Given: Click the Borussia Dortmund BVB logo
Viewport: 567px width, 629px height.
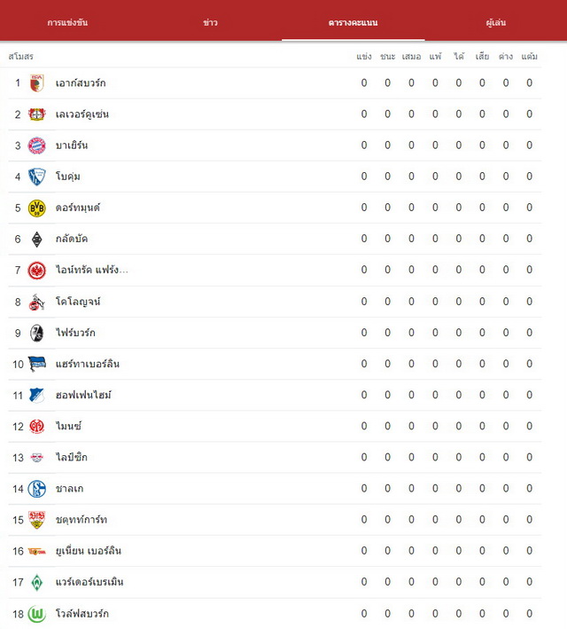Looking at the screenshot, I should pos(37,208).
